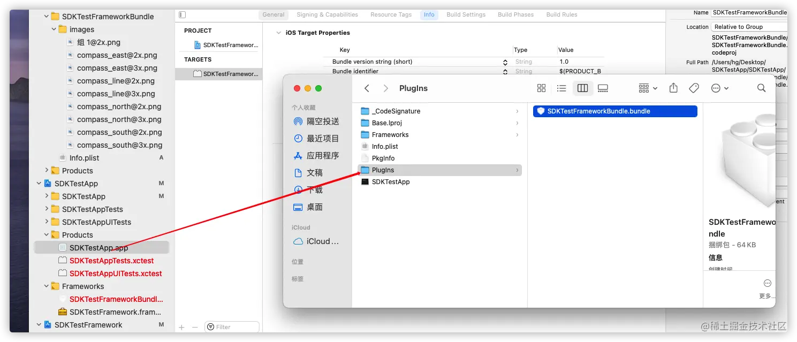Collapse images folder in navigator

(54, 29)
